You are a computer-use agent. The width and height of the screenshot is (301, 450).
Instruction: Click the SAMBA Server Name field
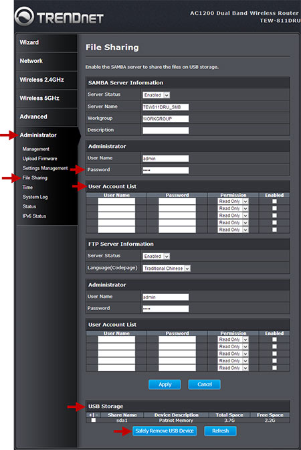(166, 107)
